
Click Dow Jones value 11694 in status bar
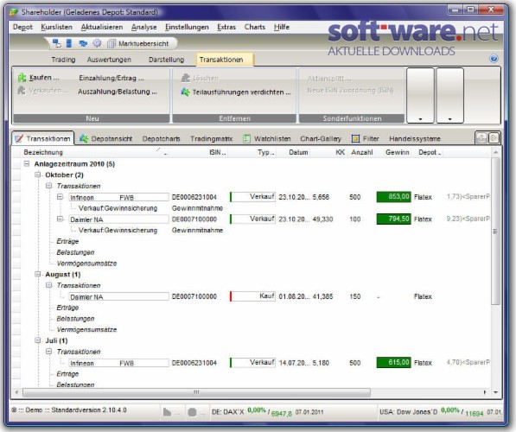475,413
